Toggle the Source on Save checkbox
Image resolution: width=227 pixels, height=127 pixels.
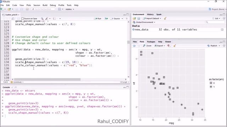pyautogui.click(x=22, y=19)
